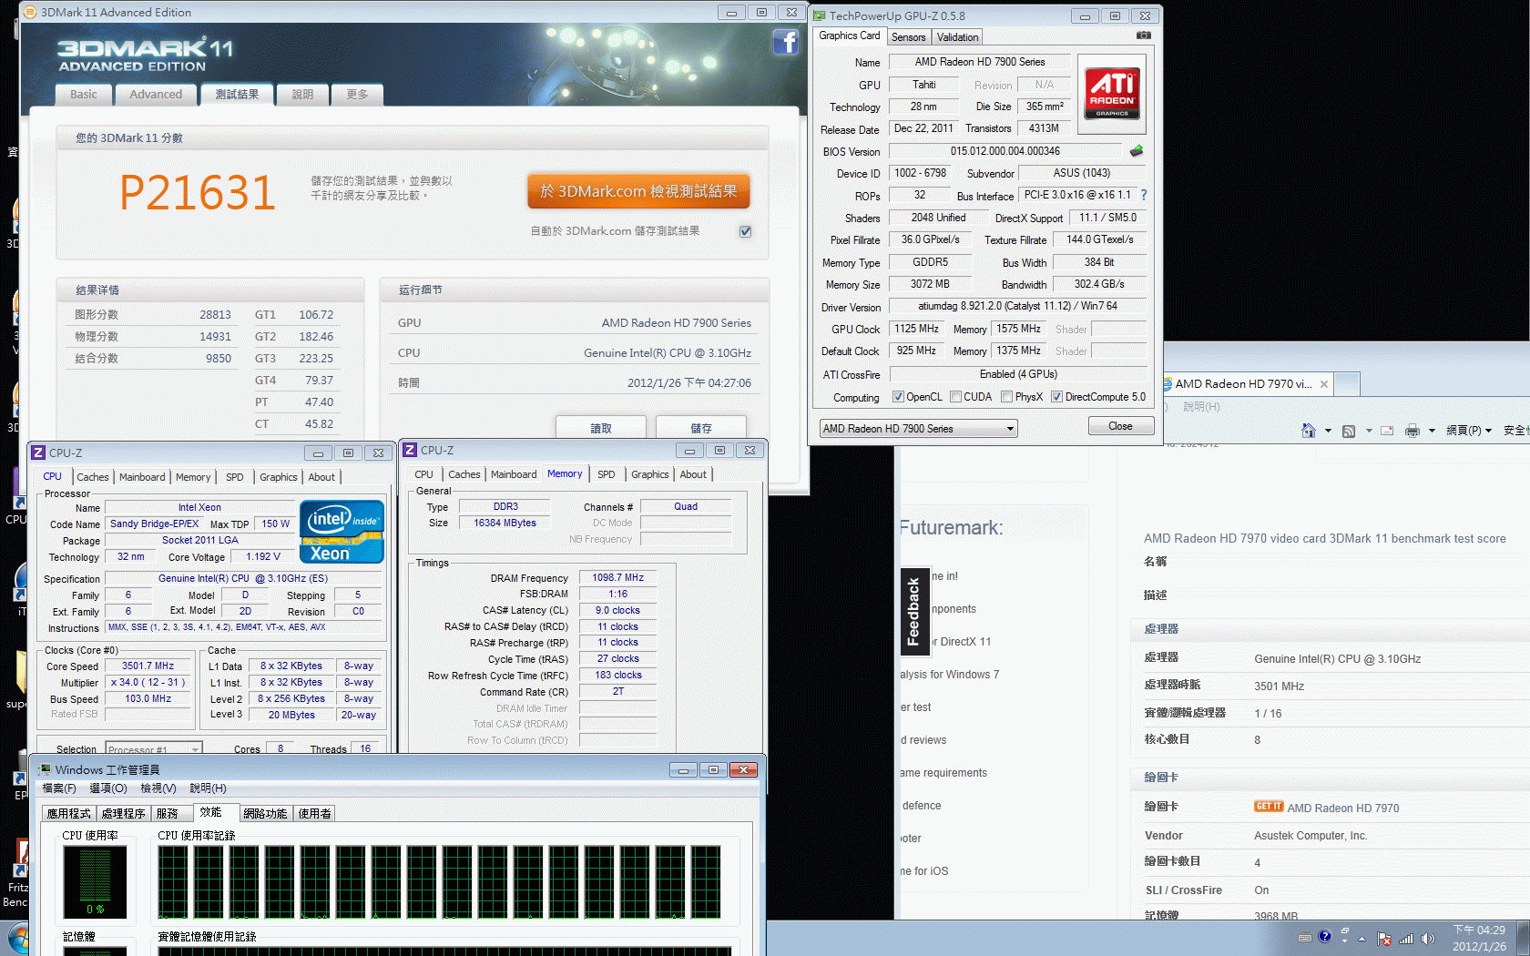Open the 檔案(F) menu in Task Manager
1530x956 pixels.
[x=59, y=788]
